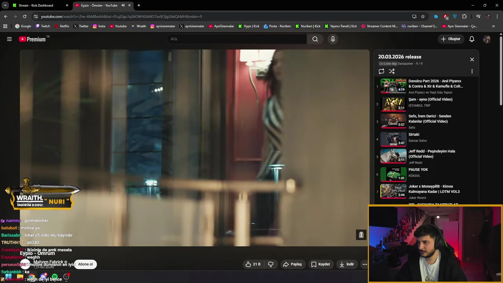Image resolution: width=503 pixels, height=283 pixels.
Task: Open the Insta bookmark
Action: tap(99, 26)
